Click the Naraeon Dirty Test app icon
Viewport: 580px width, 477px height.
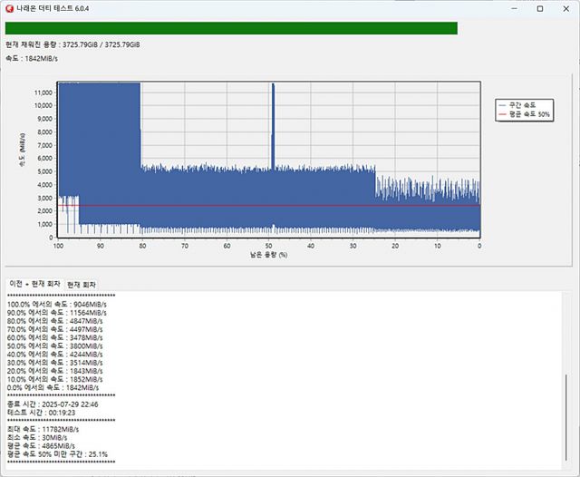(x=9, y=8)
